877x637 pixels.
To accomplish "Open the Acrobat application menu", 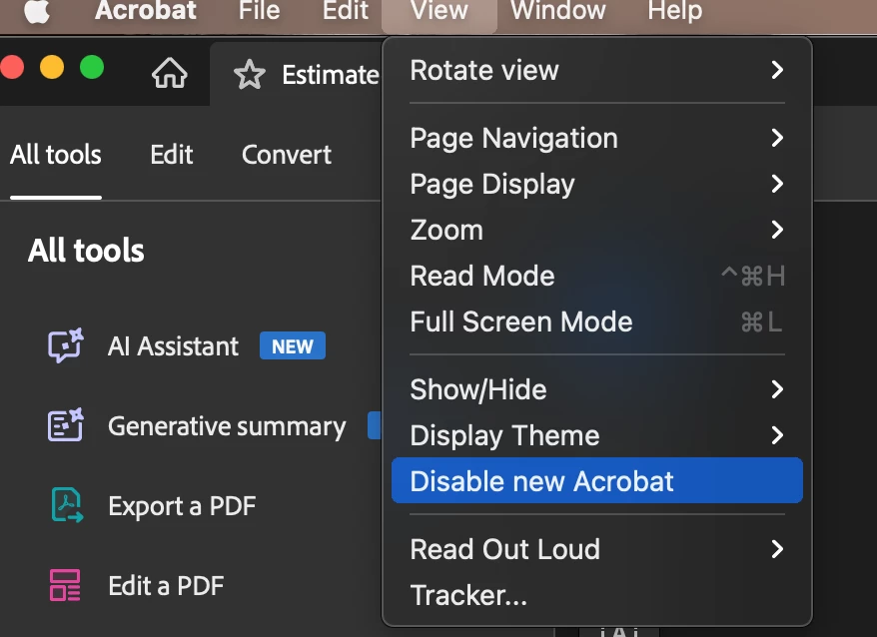I will coord(146,10).
